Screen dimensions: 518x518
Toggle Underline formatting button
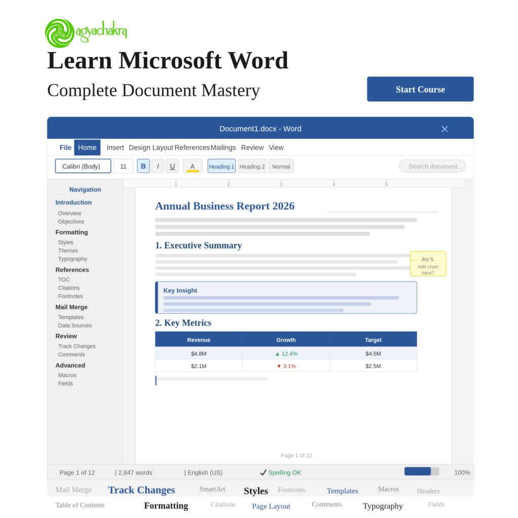click(172, 166)
